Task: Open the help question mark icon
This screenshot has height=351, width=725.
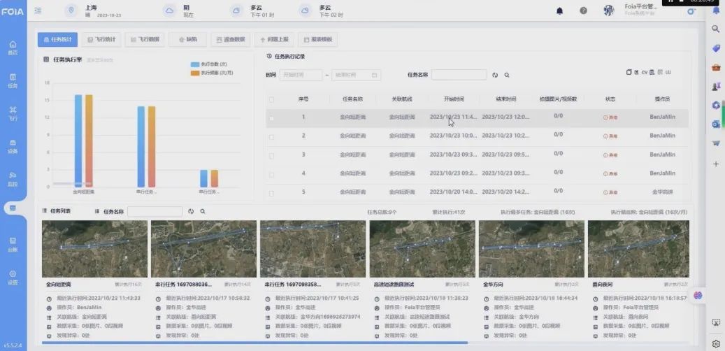Action: [583, 10]
